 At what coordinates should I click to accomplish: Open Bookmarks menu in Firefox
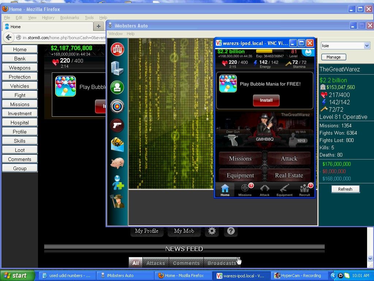point(69,18)
